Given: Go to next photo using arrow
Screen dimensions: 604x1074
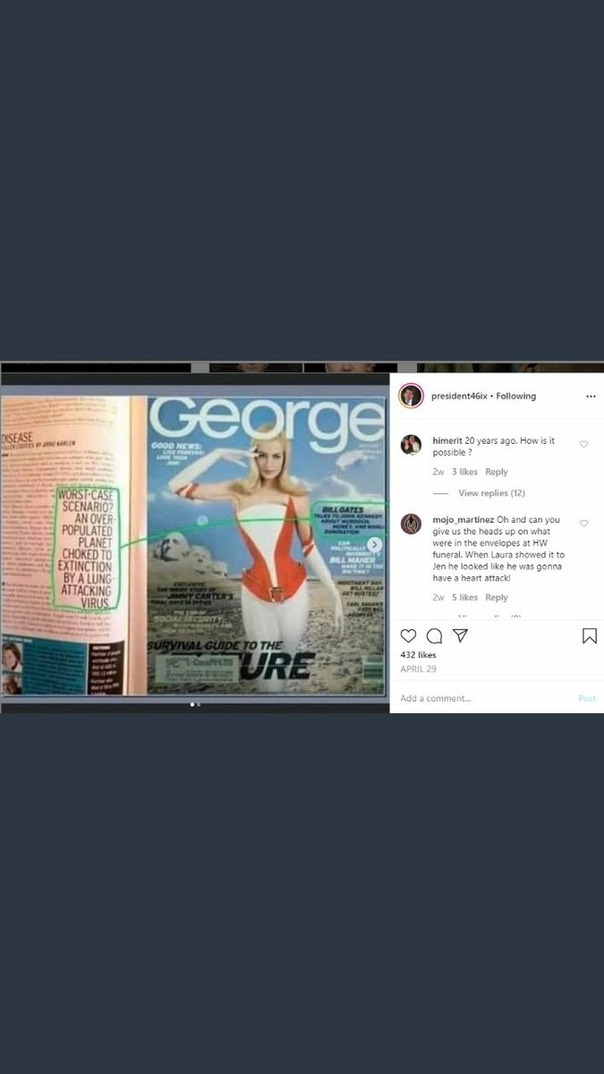Looking at the screenshot, I should [375, 544].
